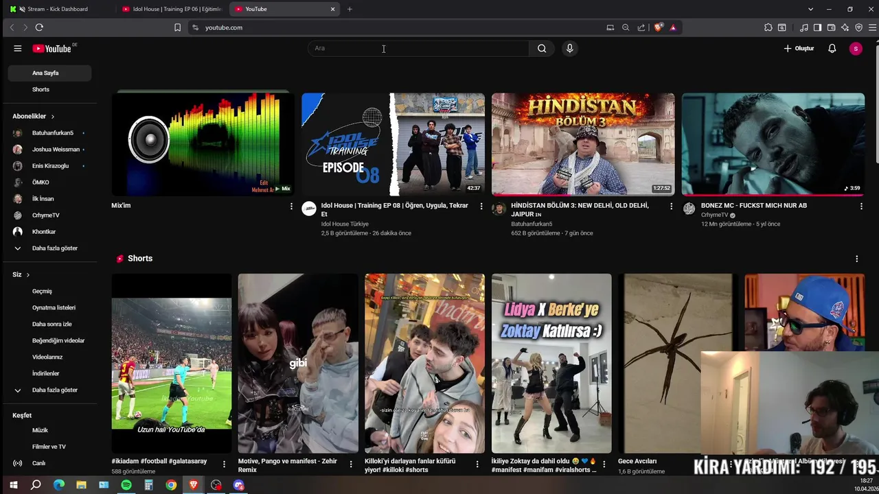879x494 pixels.
Task: Click the Oluştur create button
Action: (x=799, y=49)
